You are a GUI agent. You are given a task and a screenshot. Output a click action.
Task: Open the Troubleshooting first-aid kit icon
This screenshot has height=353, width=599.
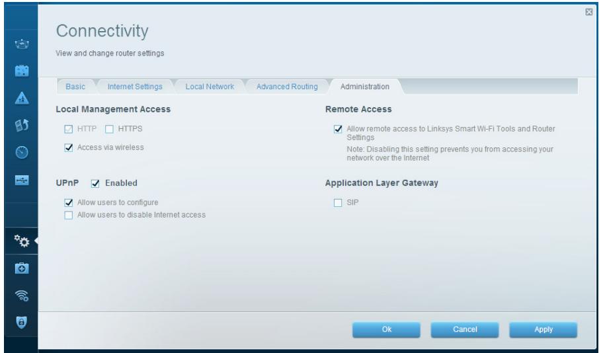(22, 268)
